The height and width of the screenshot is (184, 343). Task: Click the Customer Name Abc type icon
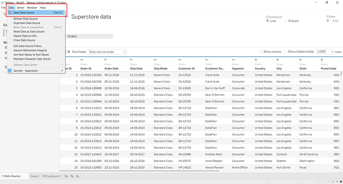point(207,59)
